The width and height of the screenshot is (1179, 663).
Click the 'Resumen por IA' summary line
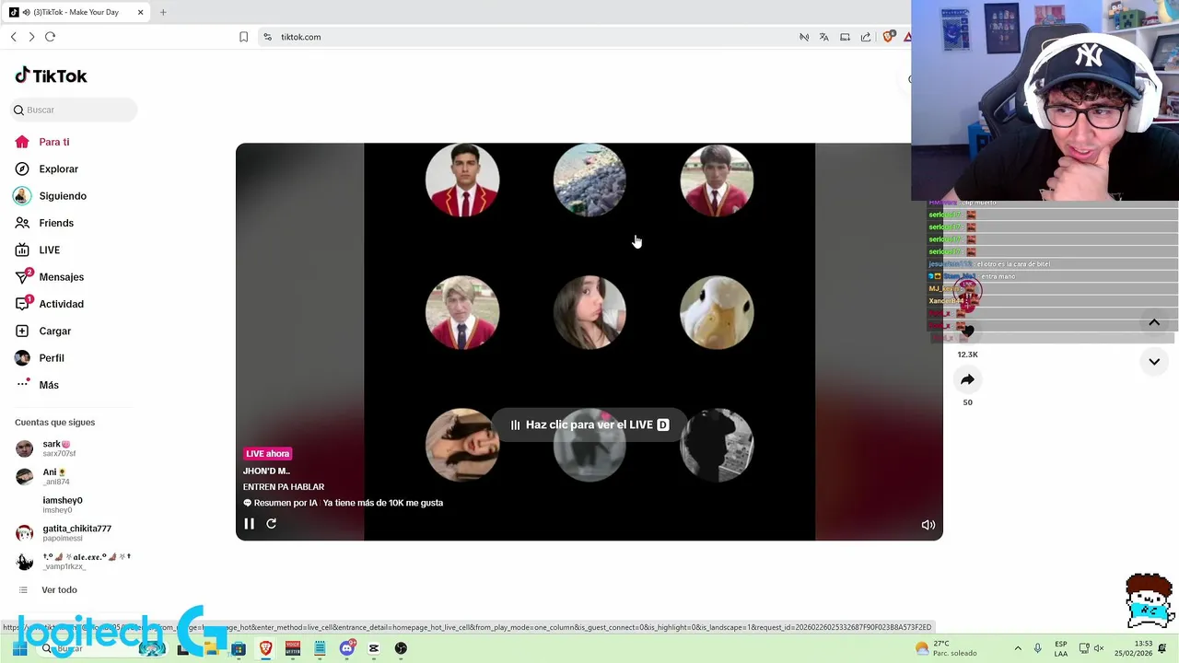pyautogui.click(x=343, y=503)
